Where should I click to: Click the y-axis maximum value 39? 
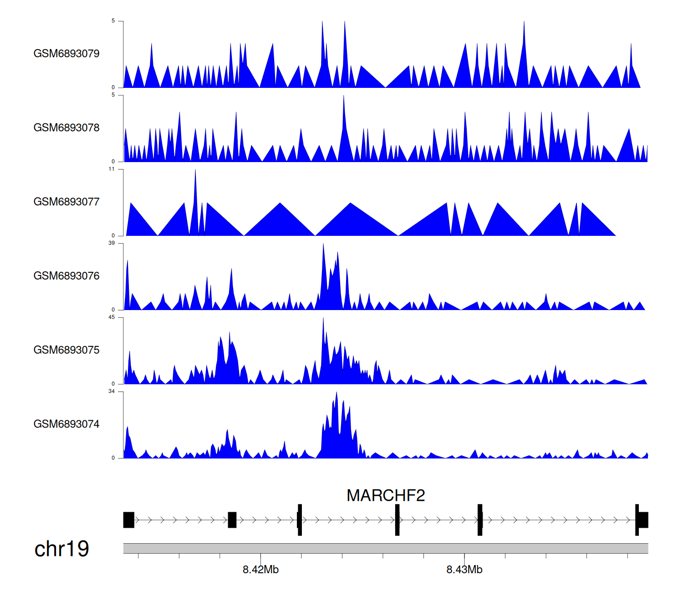pyautogui.click(x=112, y=243)
